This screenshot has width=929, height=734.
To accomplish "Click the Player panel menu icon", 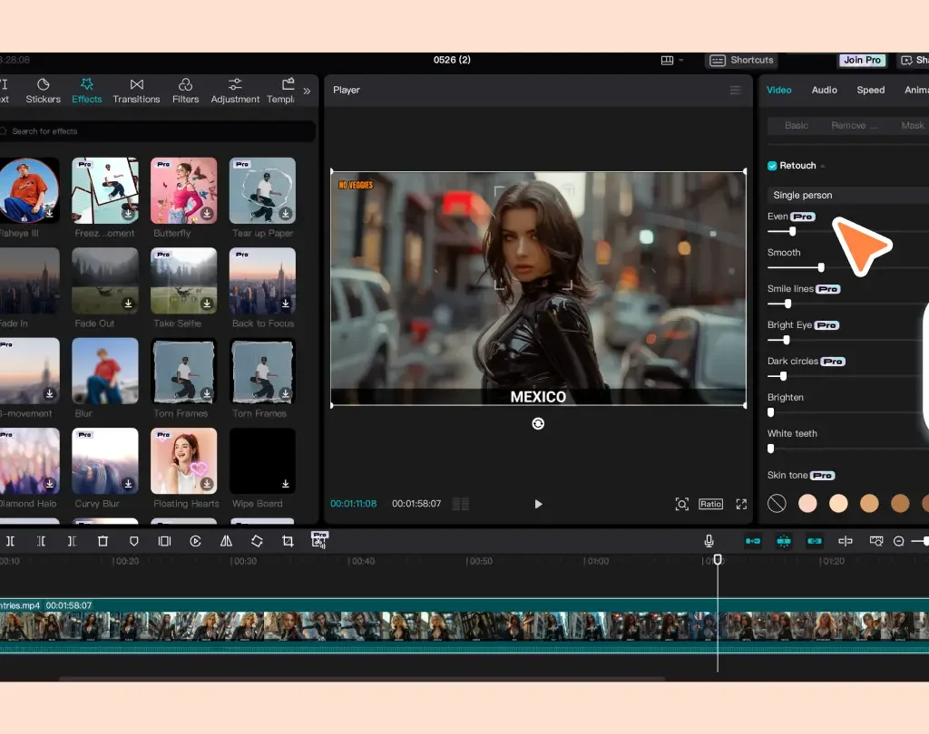I will 736,91.
